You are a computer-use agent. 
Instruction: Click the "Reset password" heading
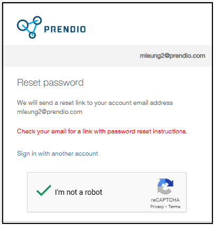point(50,83)
